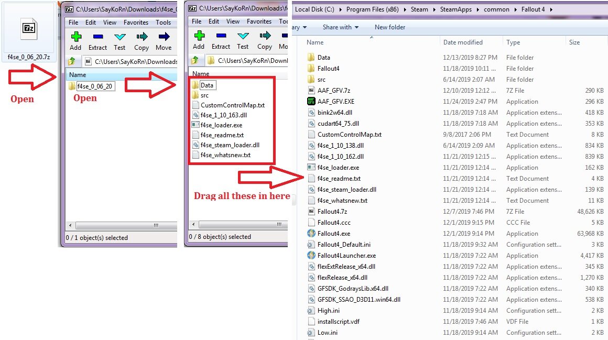Click the Copy icon in first 7-Zip window
Viewport: 608px width, 340px height.
point(142,37)
